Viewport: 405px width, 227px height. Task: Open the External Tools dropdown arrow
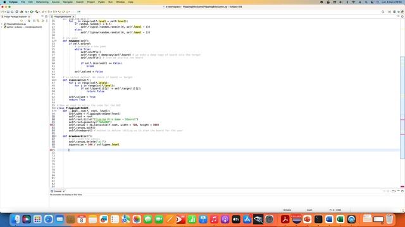coord(39,12)
